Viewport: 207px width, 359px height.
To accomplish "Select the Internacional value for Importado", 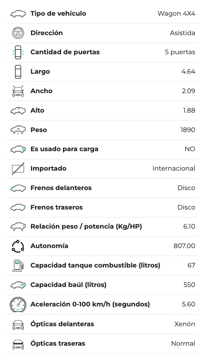I will 174,169.
